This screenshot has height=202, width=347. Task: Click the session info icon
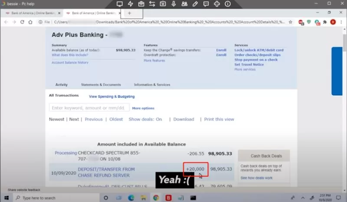coord(227,4)
